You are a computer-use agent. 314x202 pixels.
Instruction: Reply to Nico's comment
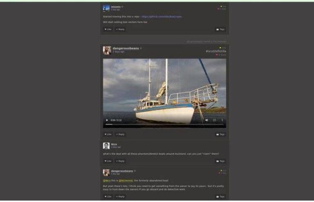click(120, 161)
